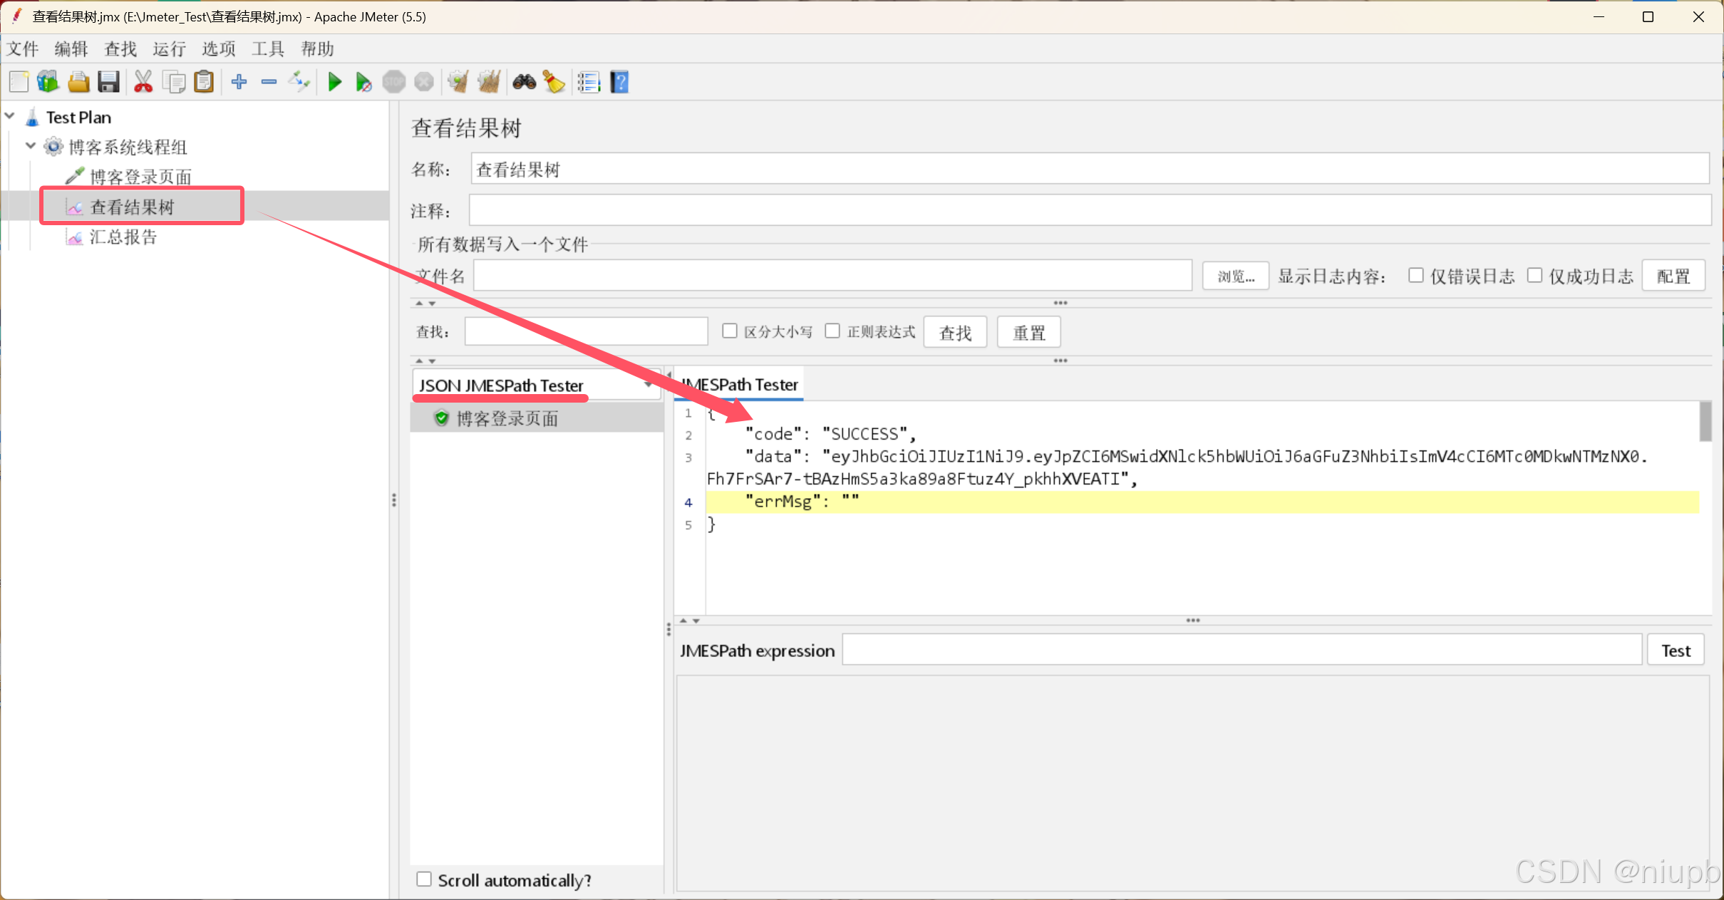1724x900 pixels.
Task: Click the Help question mark icon
Action: 619,82
